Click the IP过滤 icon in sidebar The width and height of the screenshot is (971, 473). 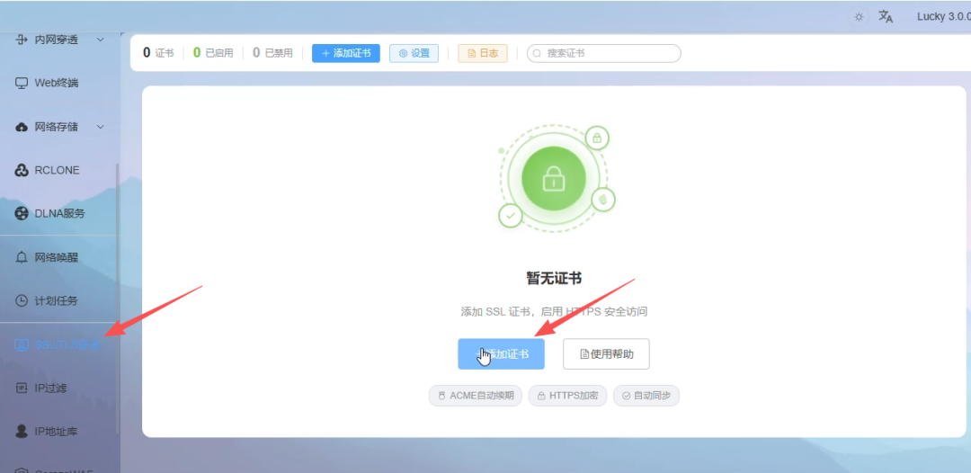(x=22, y=388)
